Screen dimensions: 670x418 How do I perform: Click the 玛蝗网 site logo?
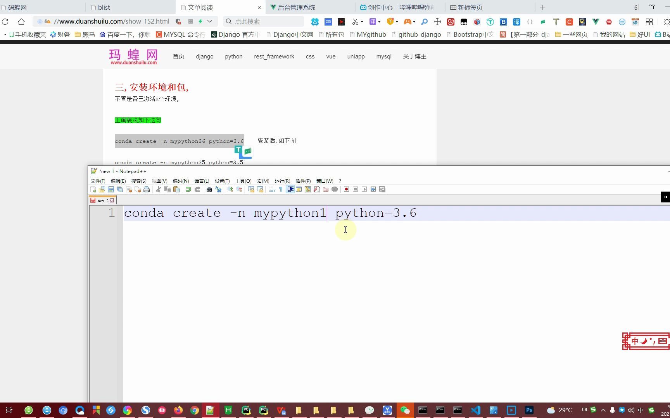[133, 57]
